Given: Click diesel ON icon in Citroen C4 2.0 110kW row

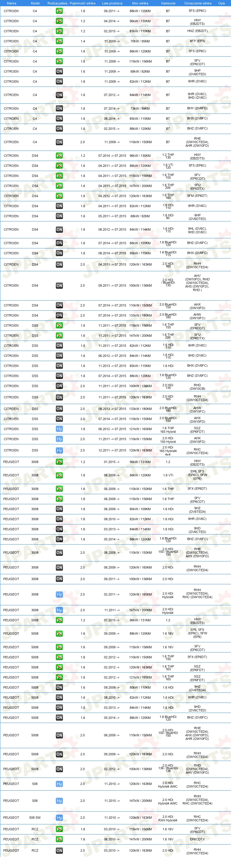Looking at the screenshot, I should tap(59, 142).
